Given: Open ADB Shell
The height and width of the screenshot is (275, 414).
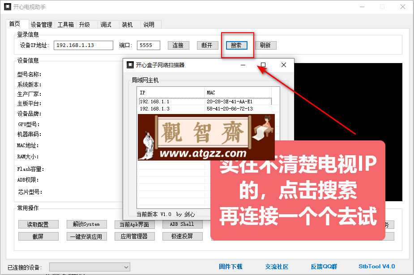Looking at the screenshot, I should point(183,224).
